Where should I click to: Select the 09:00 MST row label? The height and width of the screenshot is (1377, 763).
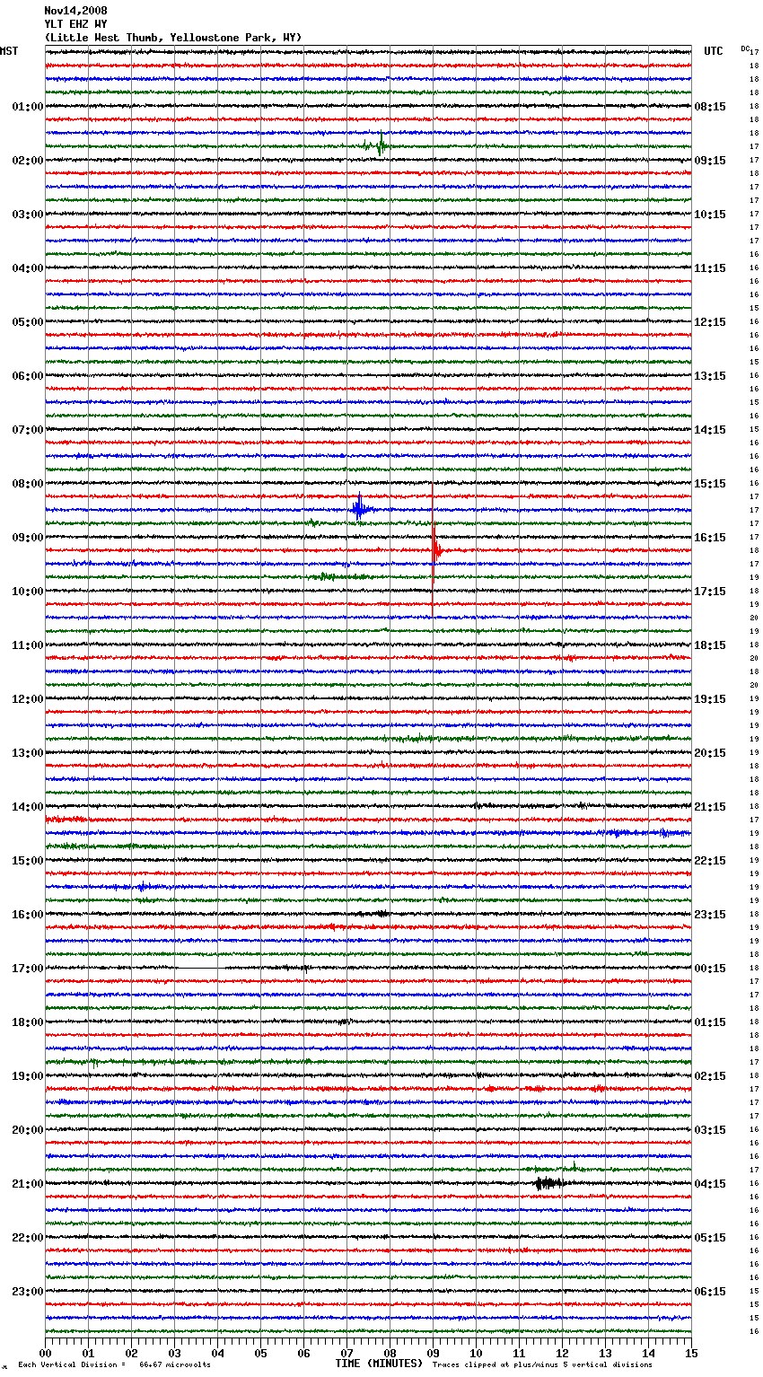(x=28, y=538)
